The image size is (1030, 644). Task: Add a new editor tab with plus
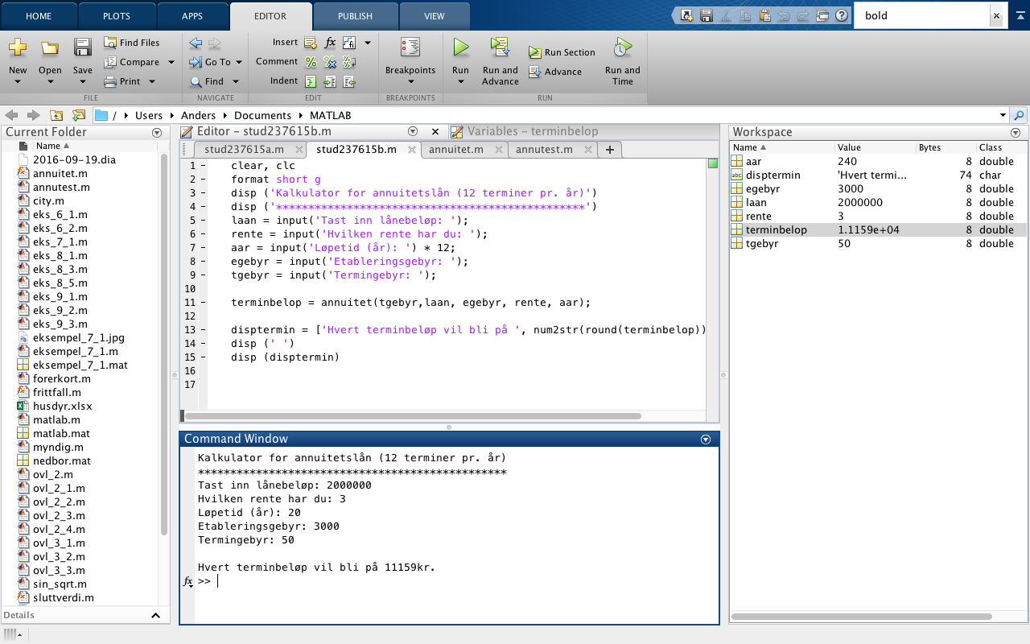click(x=609, y=150)
